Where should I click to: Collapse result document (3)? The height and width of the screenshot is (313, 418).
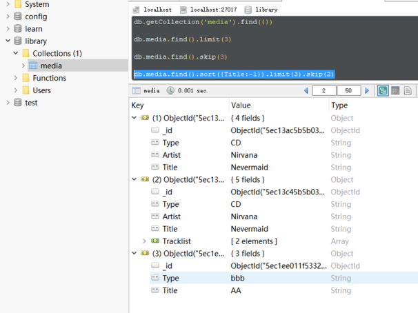[135, 253]
